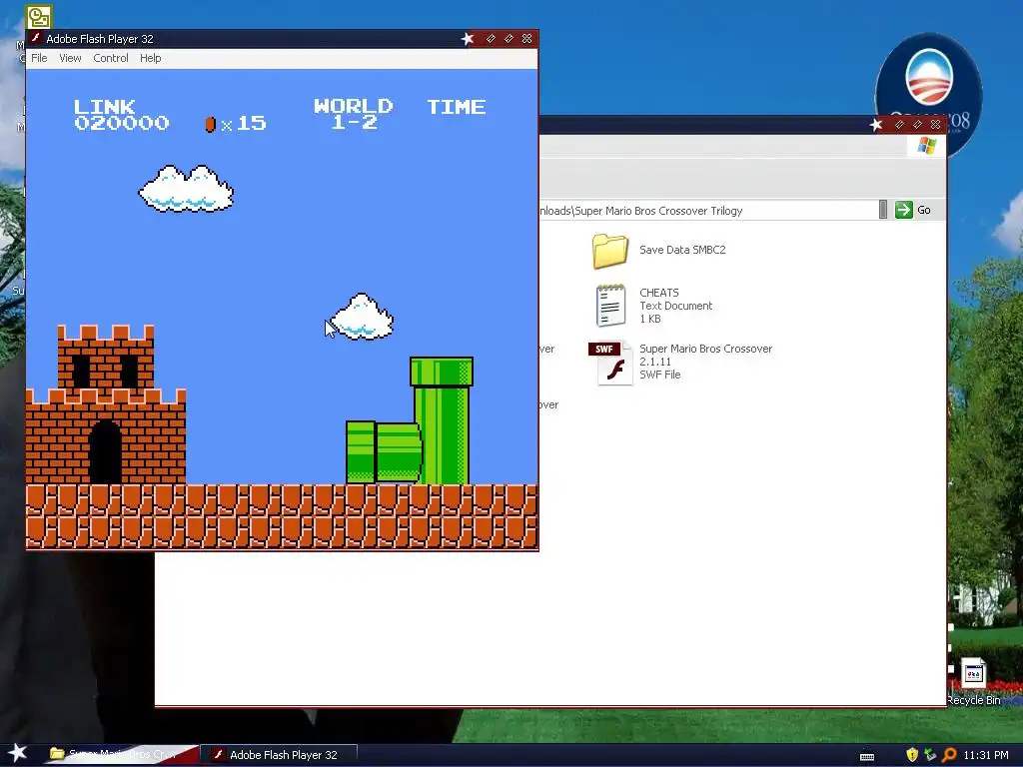The width and height of the screenshot is (1023, 767).
Task: Click the Windows flag logo in Explorer
Action: (926, 146)
